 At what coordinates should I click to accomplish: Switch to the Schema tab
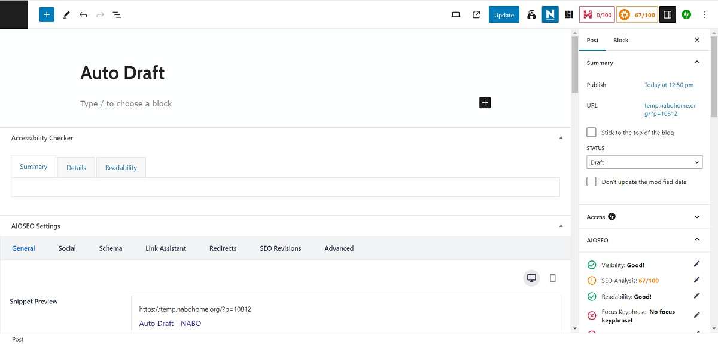[x=111, y=248]
